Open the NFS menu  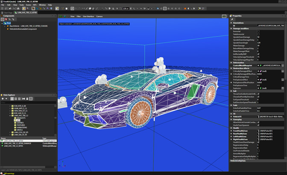click(x=35, y=5)
